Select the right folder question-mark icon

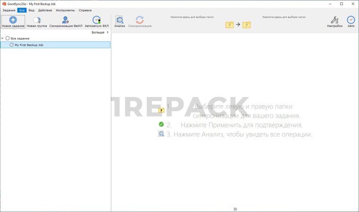click(247, 25)
